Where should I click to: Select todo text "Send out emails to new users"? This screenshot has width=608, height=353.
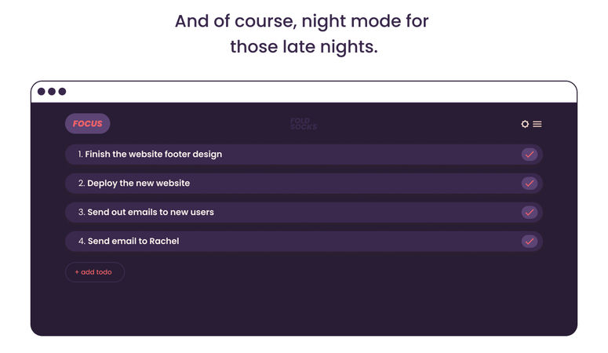tap(151, 212)
